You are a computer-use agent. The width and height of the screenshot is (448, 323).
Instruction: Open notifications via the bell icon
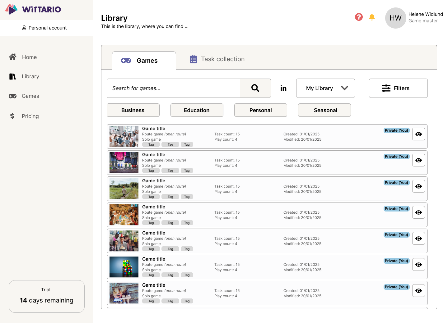(x=372, y=17)
